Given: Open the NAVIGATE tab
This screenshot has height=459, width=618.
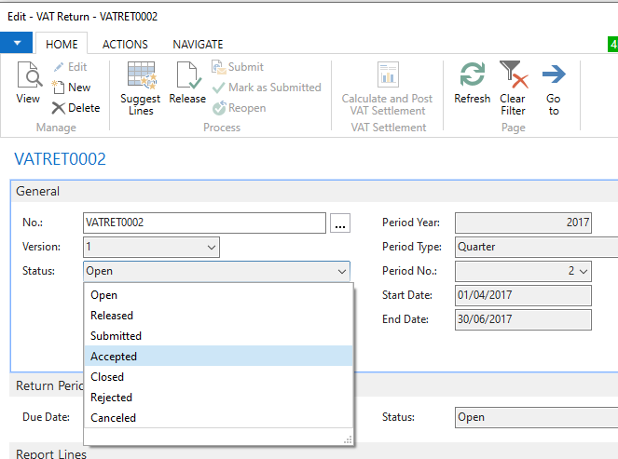Looking at the screenshot, I should [198, 44].
